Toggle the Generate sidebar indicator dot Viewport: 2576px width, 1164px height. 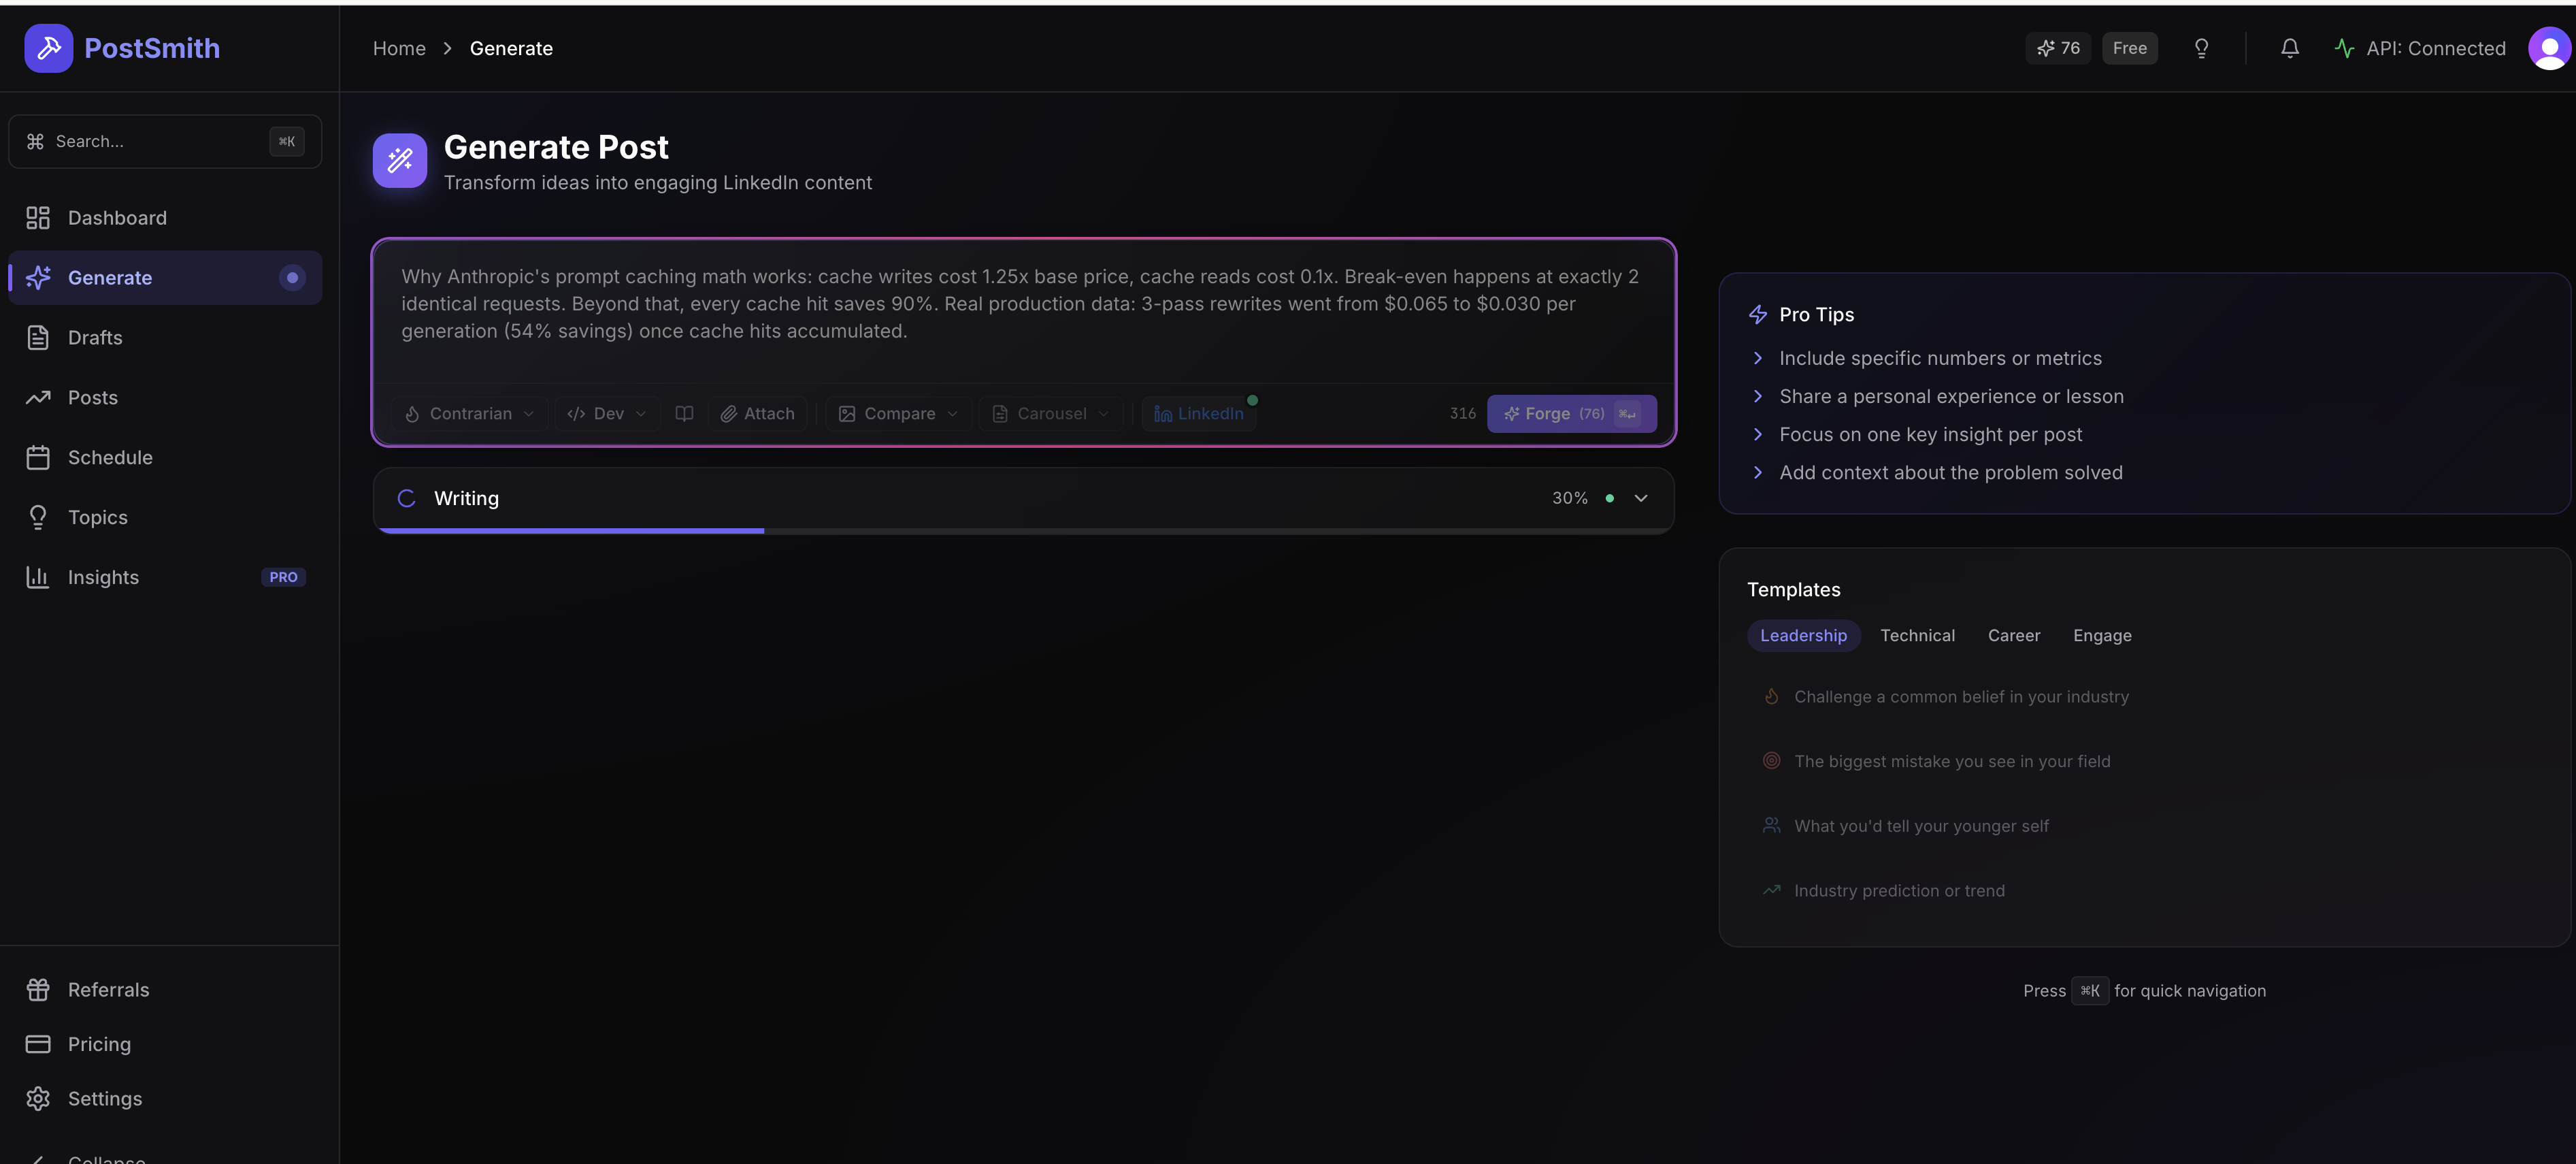point(292,277)
